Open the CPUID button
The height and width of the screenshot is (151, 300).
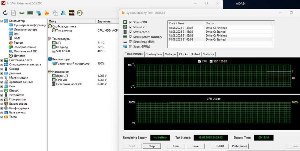pos(220,146)
